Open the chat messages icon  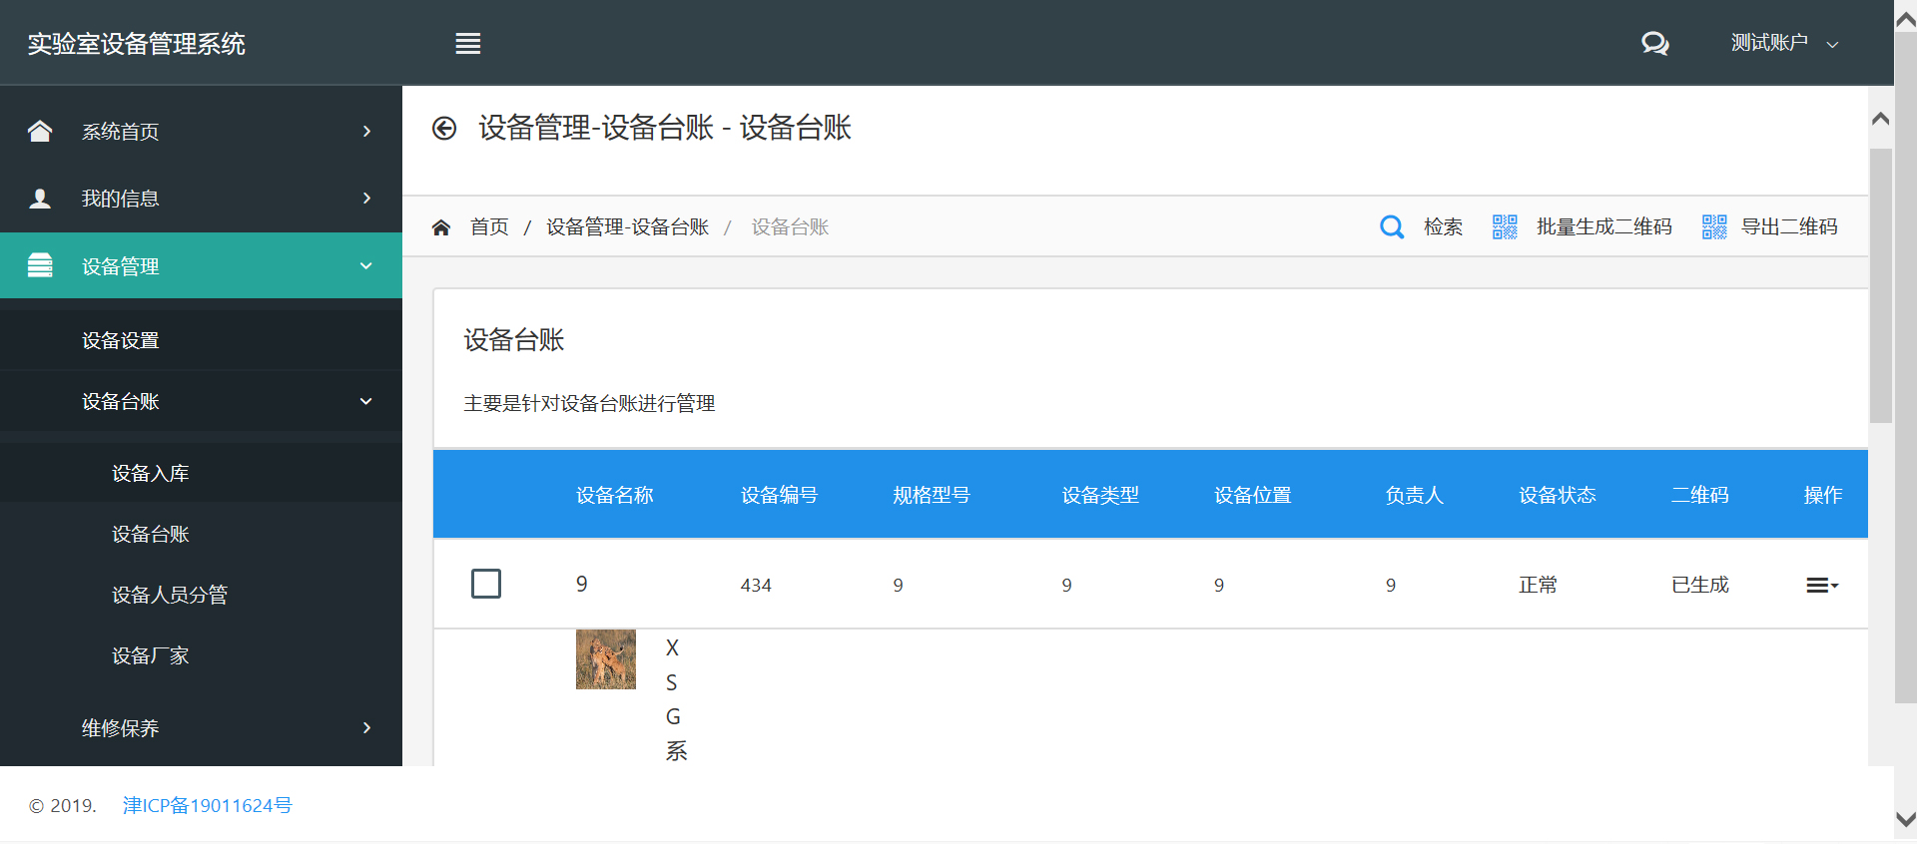pyautogui.click(x=1654, y=44)
